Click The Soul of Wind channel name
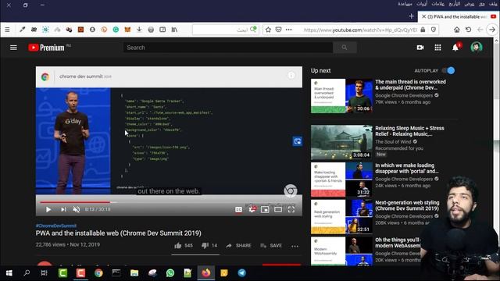The image size is (500, 281). pyautogui.click(x=393, y=142)
